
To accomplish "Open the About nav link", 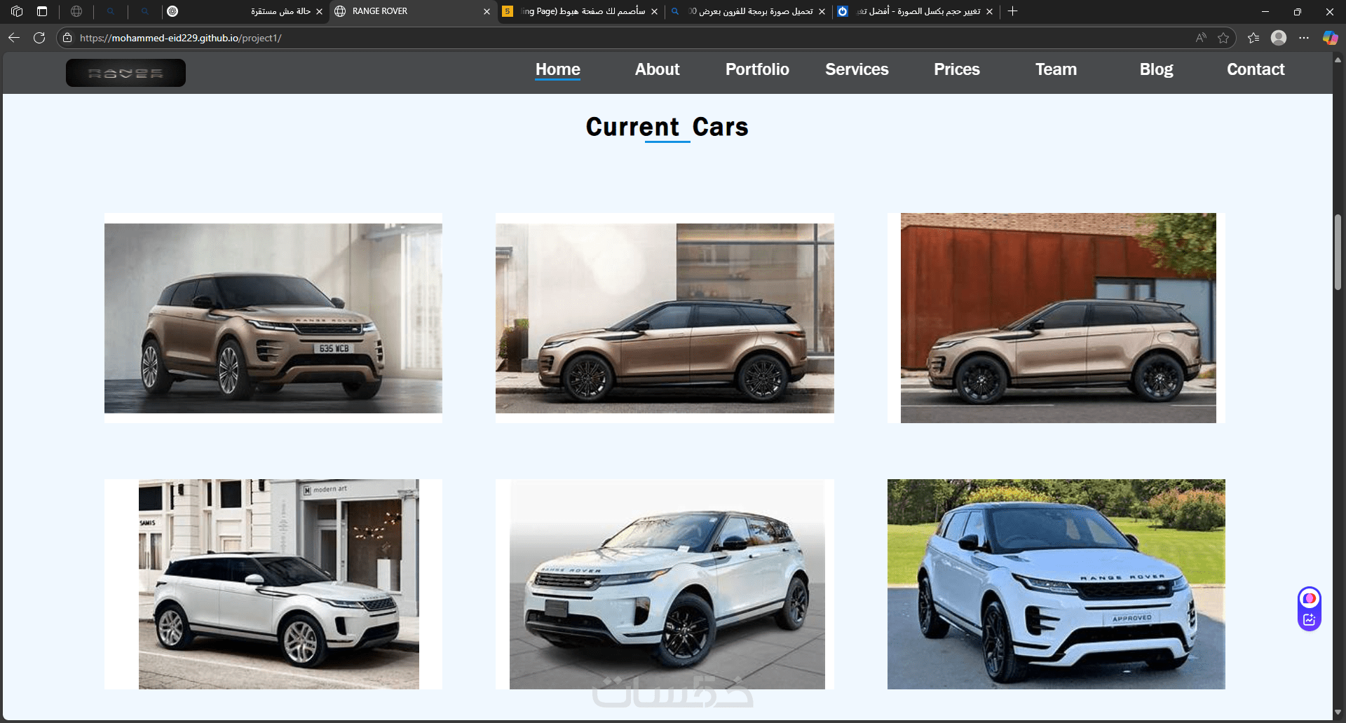I will coord(658,69).
